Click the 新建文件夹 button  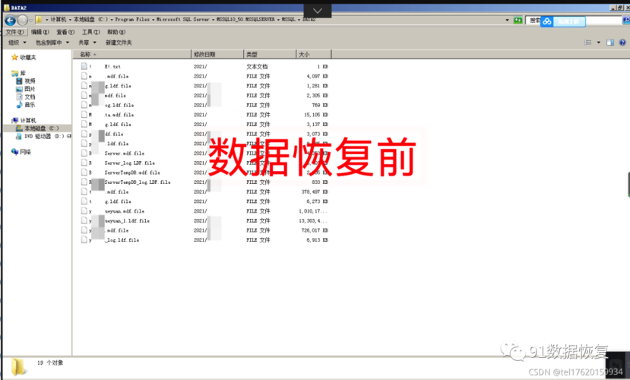pos(119,42)
